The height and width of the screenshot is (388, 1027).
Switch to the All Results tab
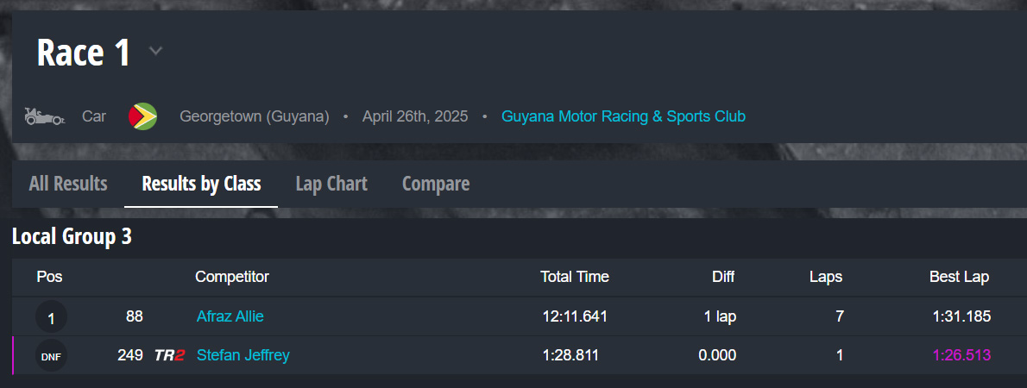click(68, 184)
